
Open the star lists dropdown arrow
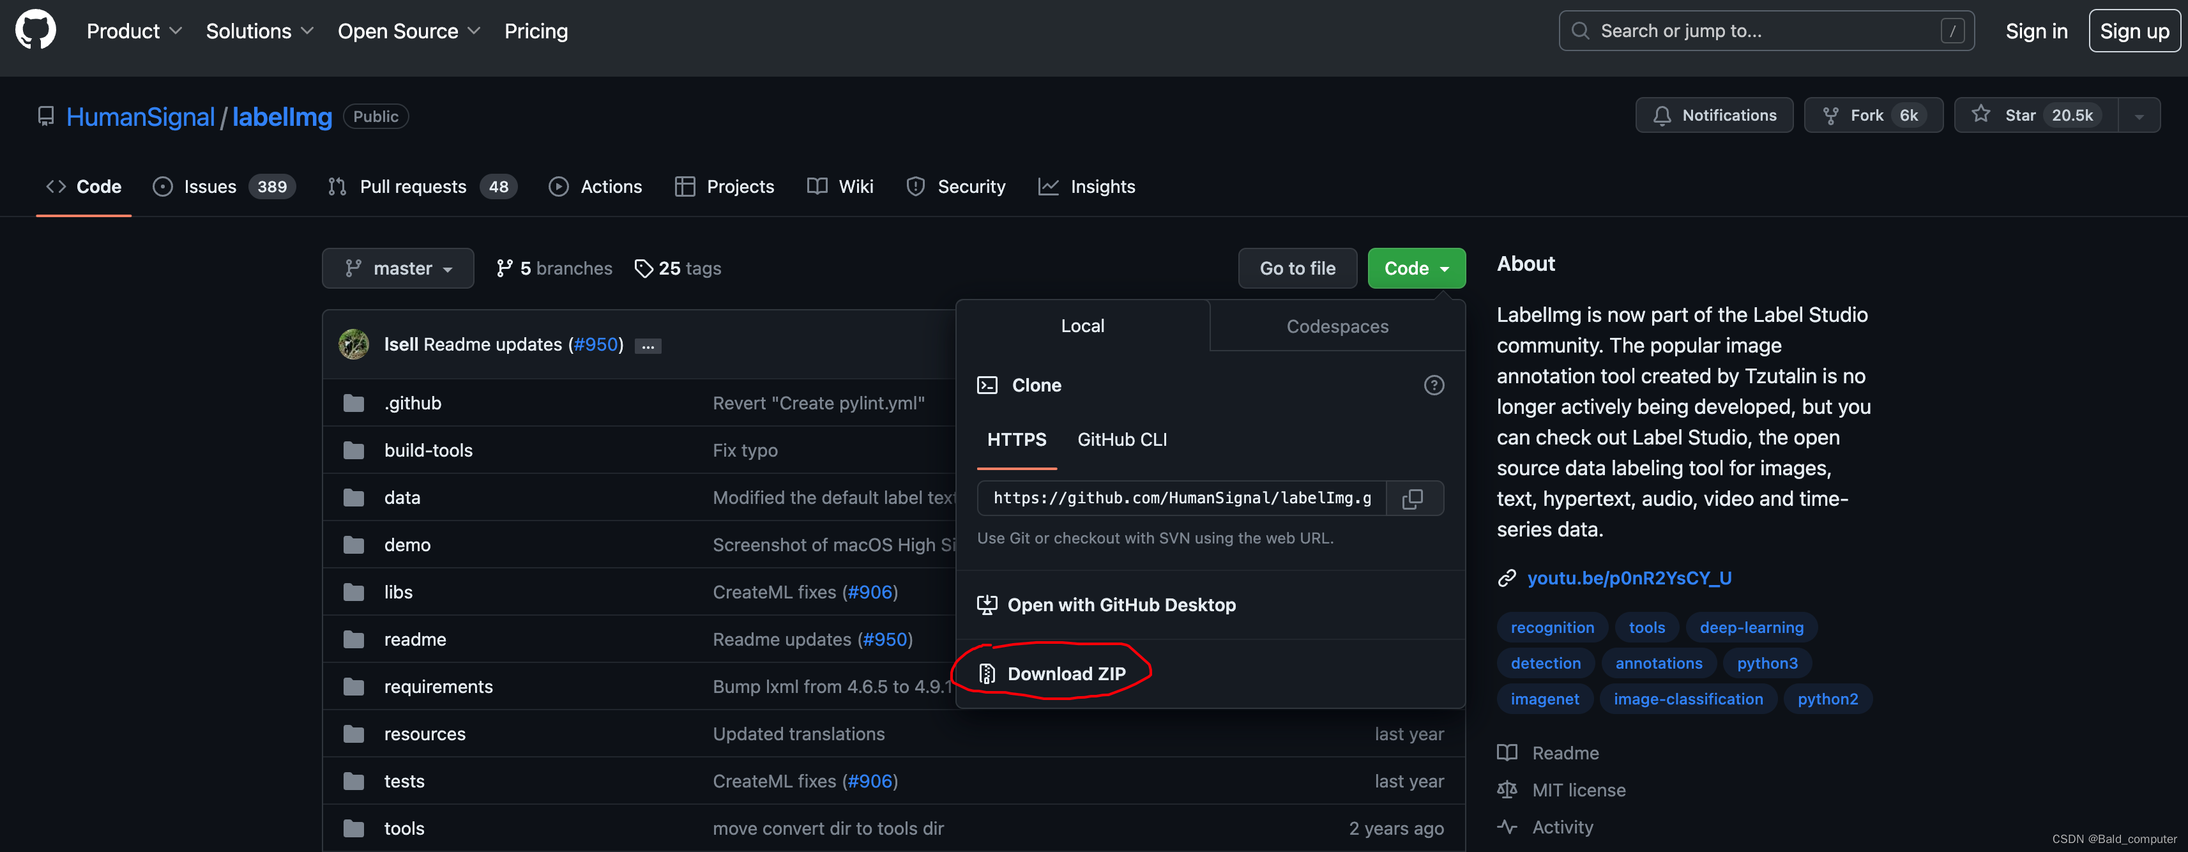[2139, 116]
